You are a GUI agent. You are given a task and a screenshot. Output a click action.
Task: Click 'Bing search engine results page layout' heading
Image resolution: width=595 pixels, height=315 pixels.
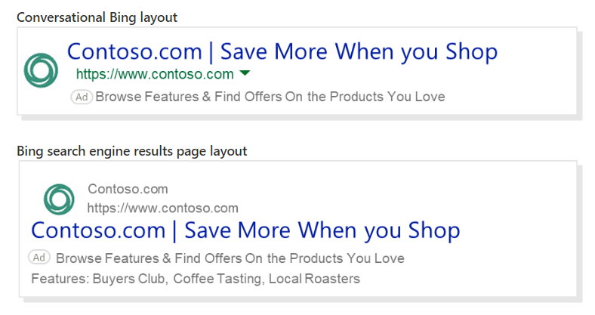[132, 151]
